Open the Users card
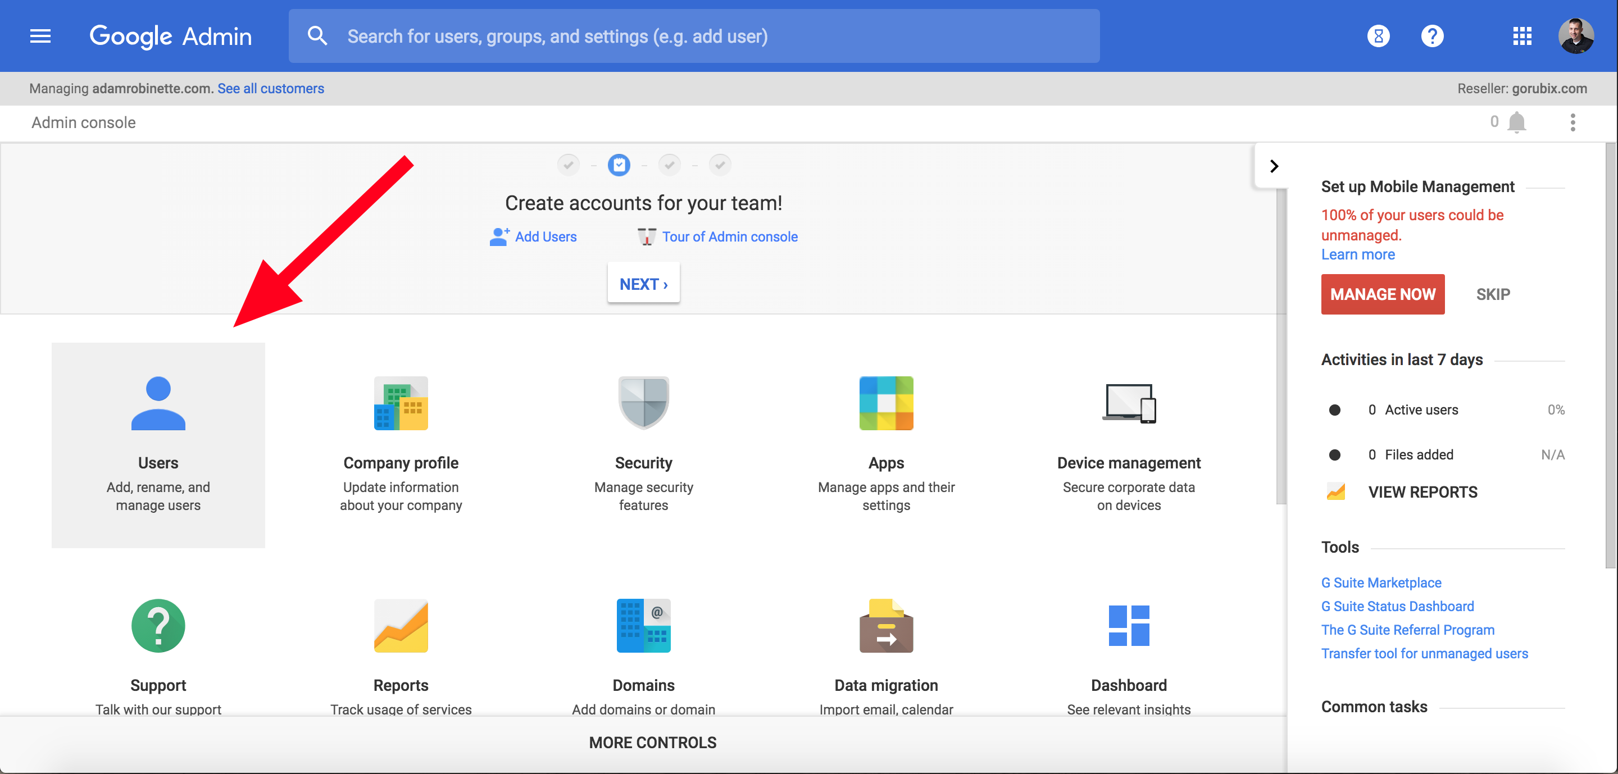Screen dimensions: 1618x774 [158, 444]
